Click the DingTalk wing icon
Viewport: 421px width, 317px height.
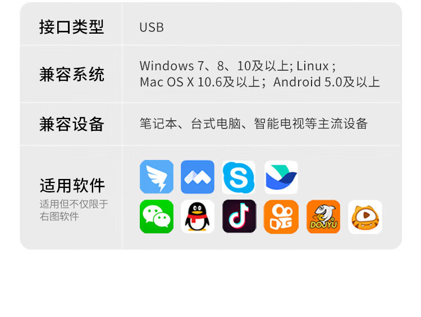tap(157, 177)
